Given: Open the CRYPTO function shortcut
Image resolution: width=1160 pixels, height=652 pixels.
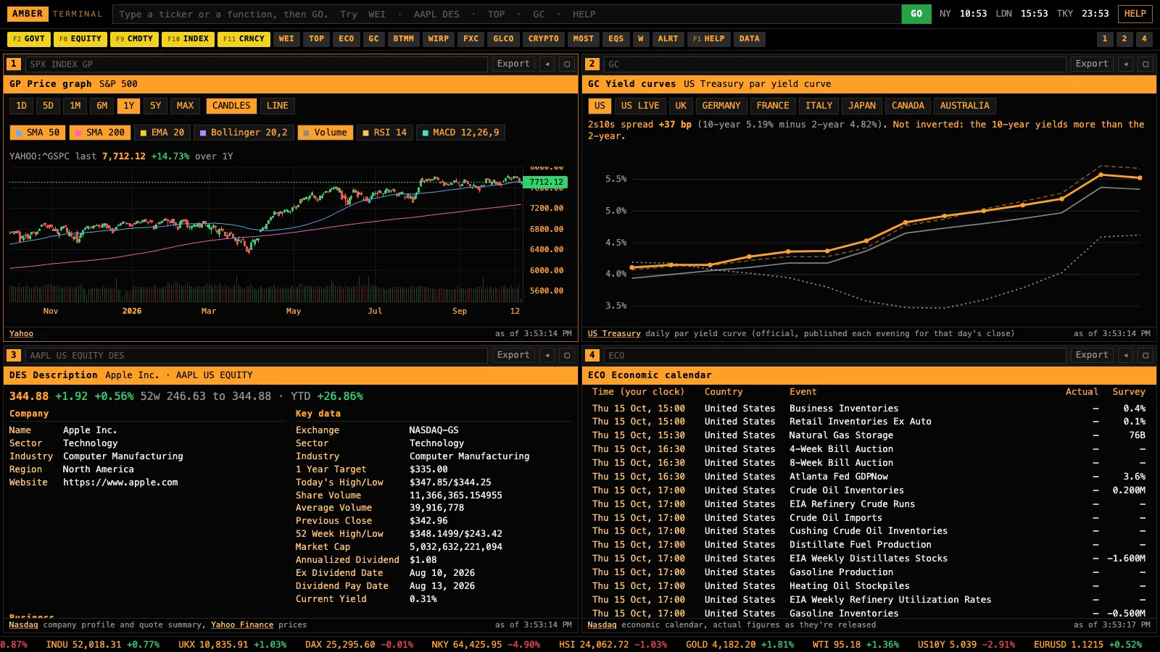Looking at the screenshot, I should 544,39.
